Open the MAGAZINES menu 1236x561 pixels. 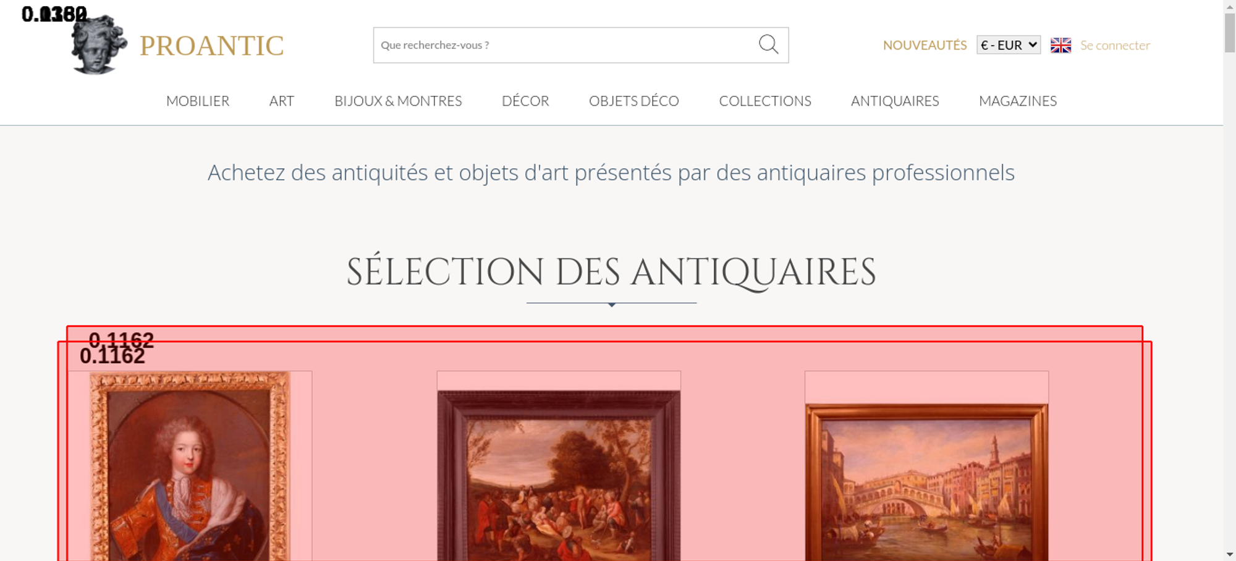[1018, 101]
